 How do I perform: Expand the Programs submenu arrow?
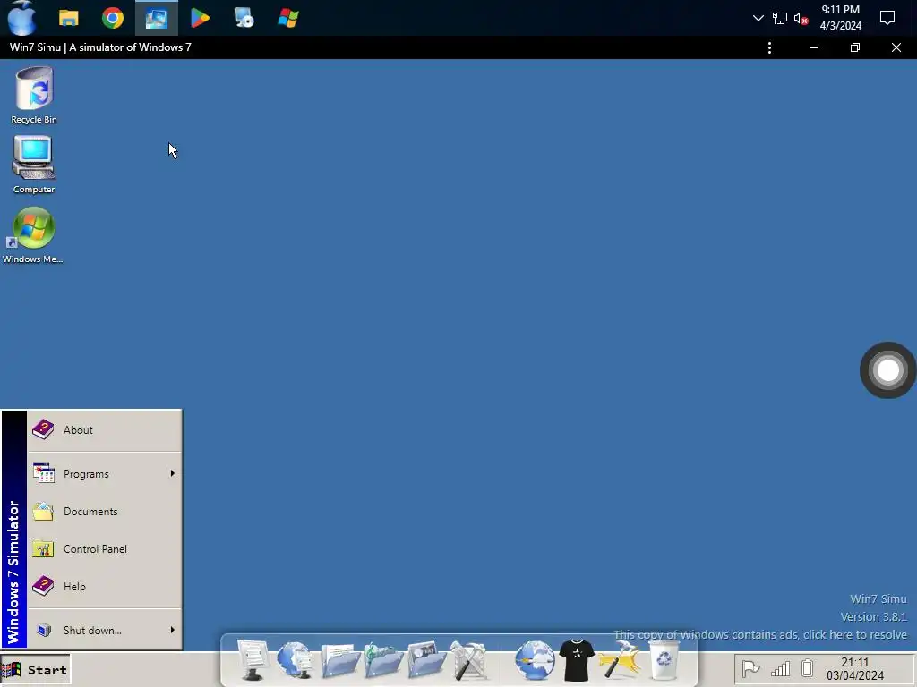click(173, 473)
